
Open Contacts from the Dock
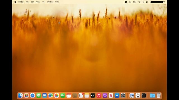75,96
